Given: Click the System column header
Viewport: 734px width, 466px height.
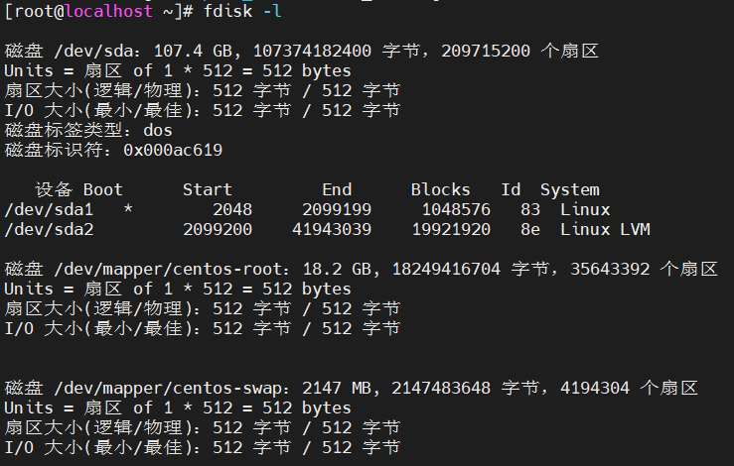Looking at the screenshot, I should 569,189.
